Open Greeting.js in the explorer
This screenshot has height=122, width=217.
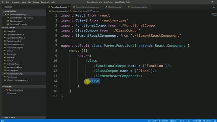pyautogui.click(x=11, y=54)
